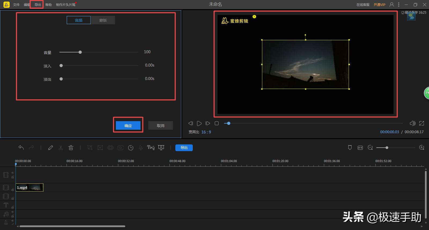The width and height of the screenshot is (429, 230).
Task: Mute the top video track
Action: 13,173
